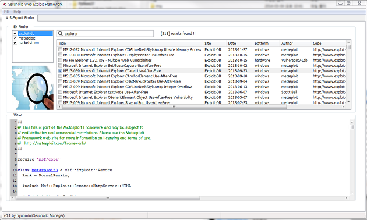The height and width of the screenshot is (220, 367).
Task: Toggle the packetstorm source checkbox
Action: point(15,43)
